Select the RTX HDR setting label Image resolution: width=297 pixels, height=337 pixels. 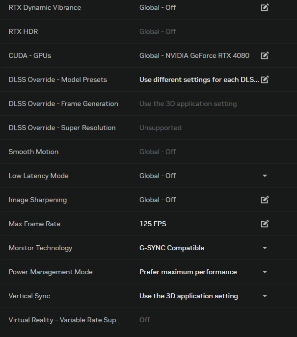(x=23, y=31)
